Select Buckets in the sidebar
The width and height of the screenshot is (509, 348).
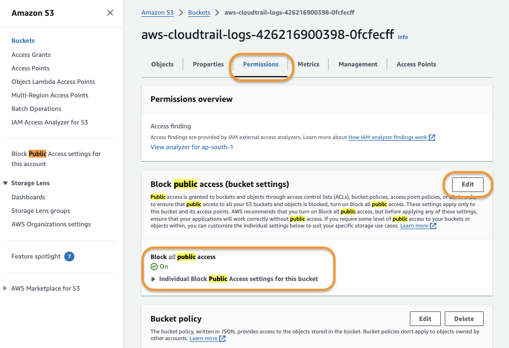point(23,41)
